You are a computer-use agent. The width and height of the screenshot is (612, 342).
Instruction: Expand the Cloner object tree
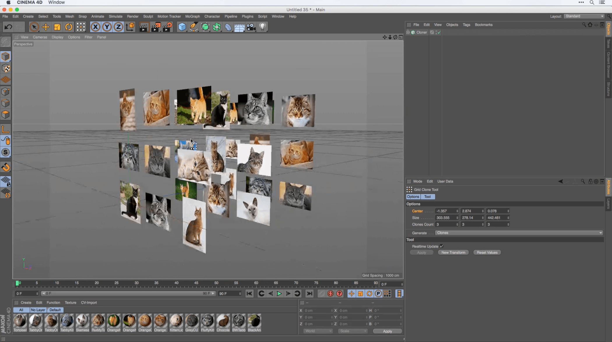(x=408, y=32)
